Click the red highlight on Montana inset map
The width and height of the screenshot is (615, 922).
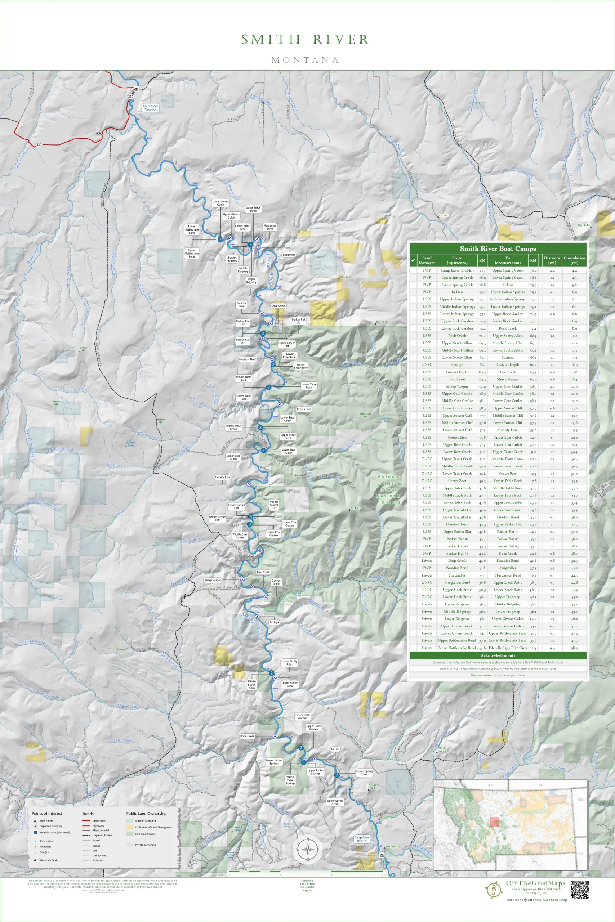[x=494, y=822]
